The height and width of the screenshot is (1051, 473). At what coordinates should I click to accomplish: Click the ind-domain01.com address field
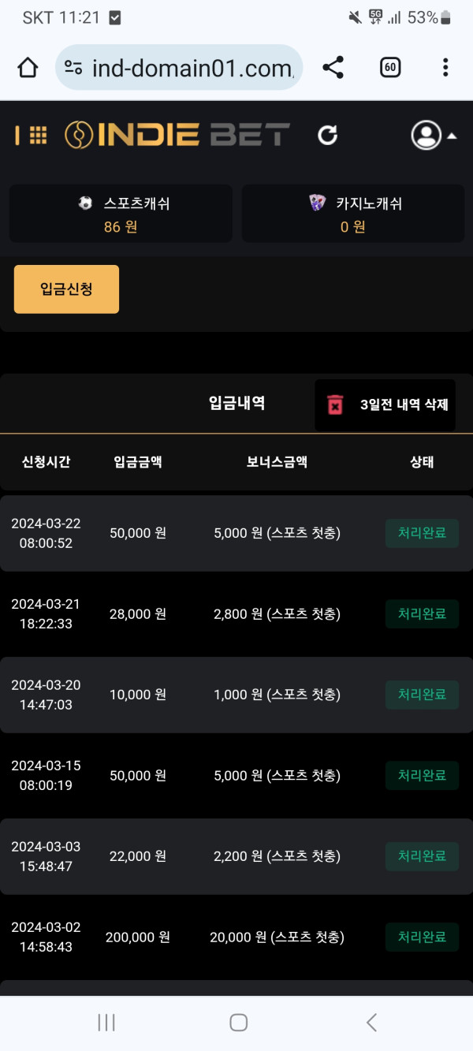(192, 69)
